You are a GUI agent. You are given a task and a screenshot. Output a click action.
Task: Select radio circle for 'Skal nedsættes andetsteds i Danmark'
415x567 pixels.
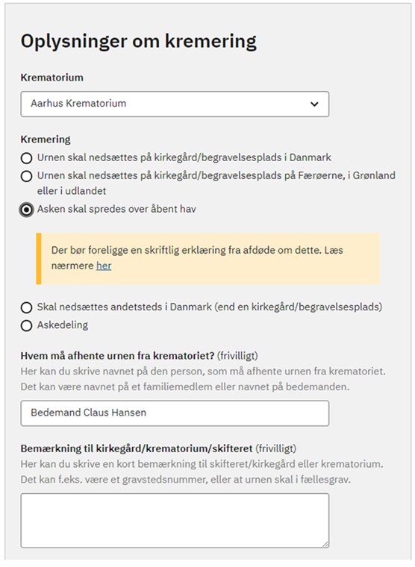click(26, 307)
